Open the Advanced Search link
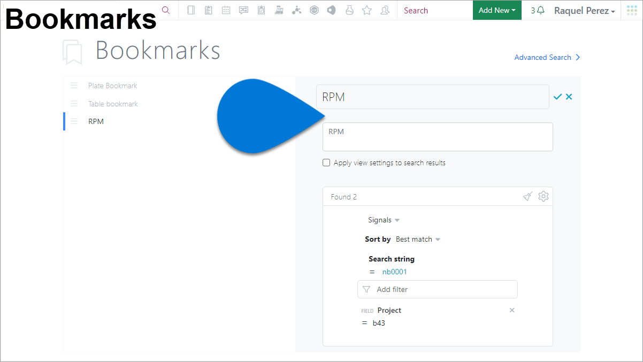Screen dimensions: 643x362 547,57
